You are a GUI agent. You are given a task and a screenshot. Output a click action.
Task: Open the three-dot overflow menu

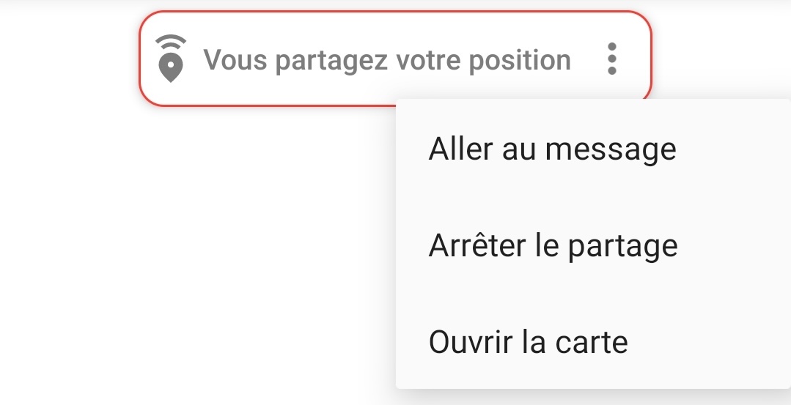tap(612, 59)
